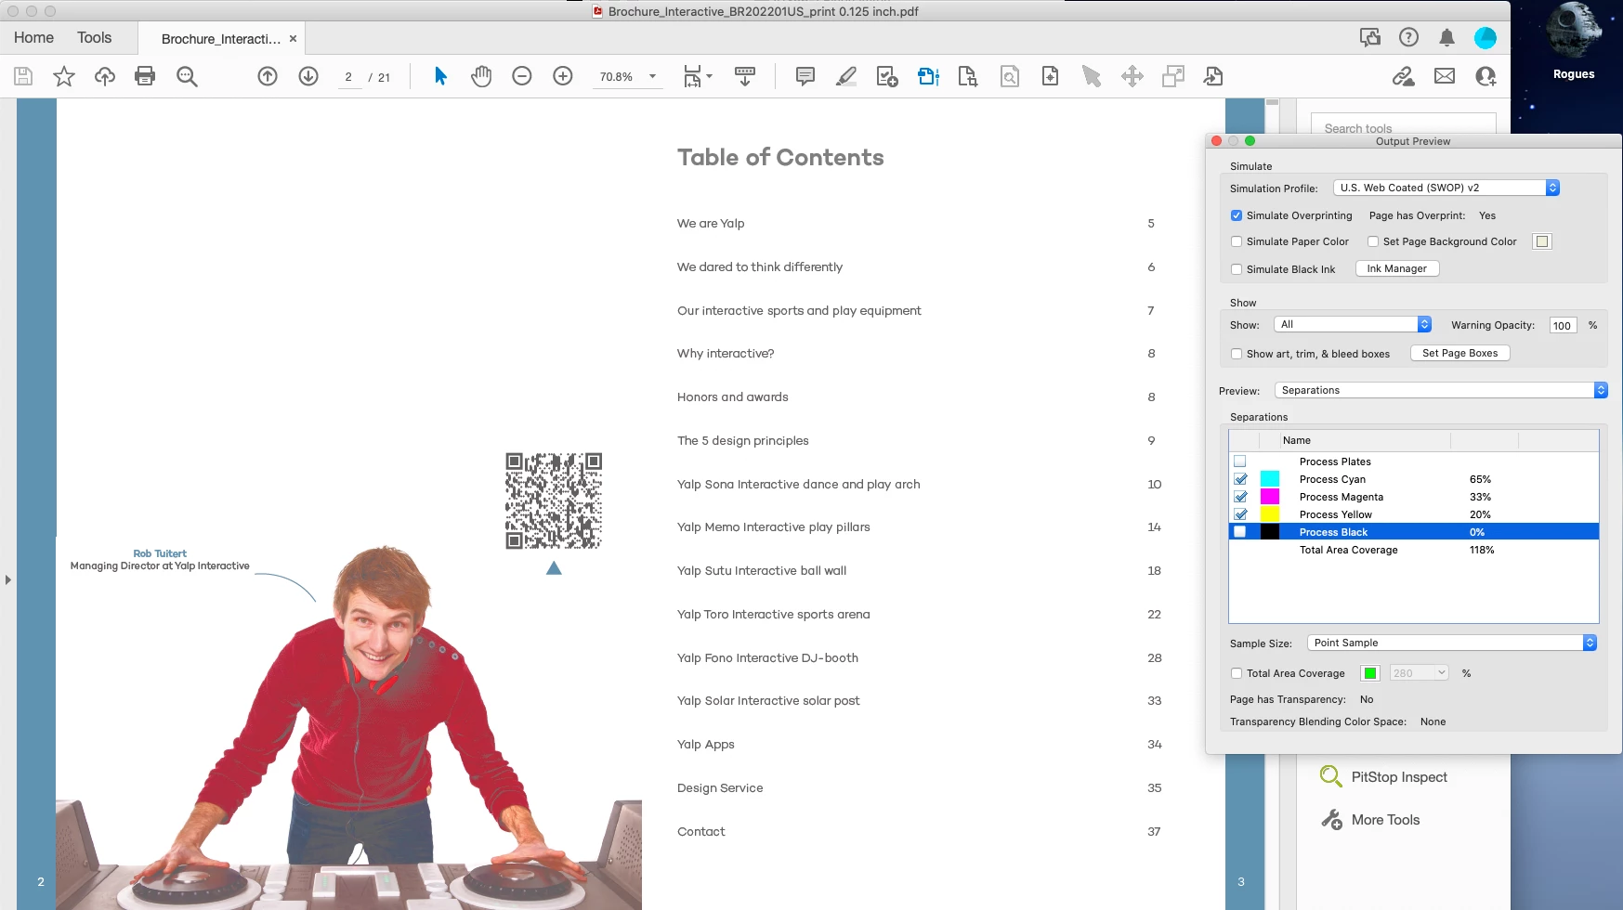Open the Preview Separations dropdown
The image size is (1623, 910).
tap(1440, 390)
